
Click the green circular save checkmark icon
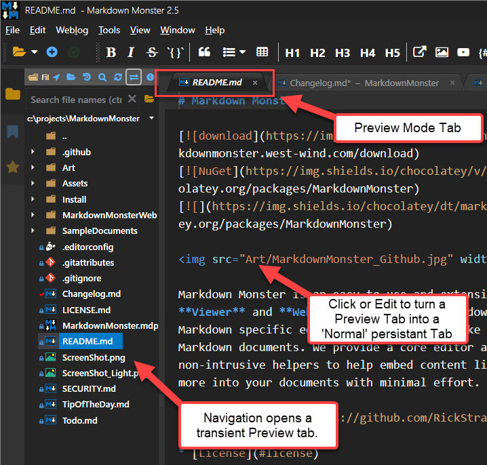pyautogui.click(x=74, y=52)
